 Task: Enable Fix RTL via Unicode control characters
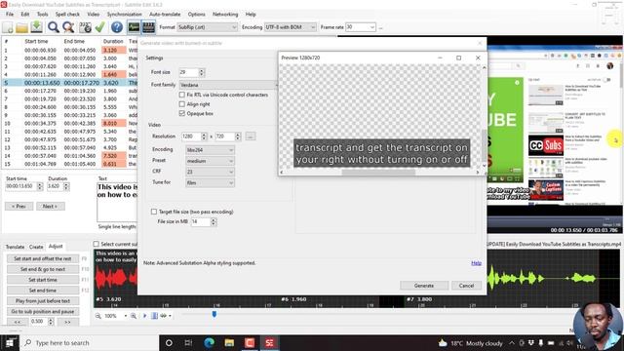[x=182, y=95]
